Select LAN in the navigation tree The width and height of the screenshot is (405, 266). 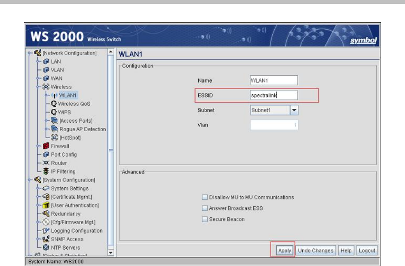[x=56, y=62]
